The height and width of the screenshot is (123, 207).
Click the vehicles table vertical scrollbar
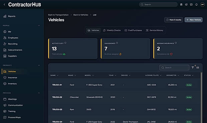tap(201, 98)
